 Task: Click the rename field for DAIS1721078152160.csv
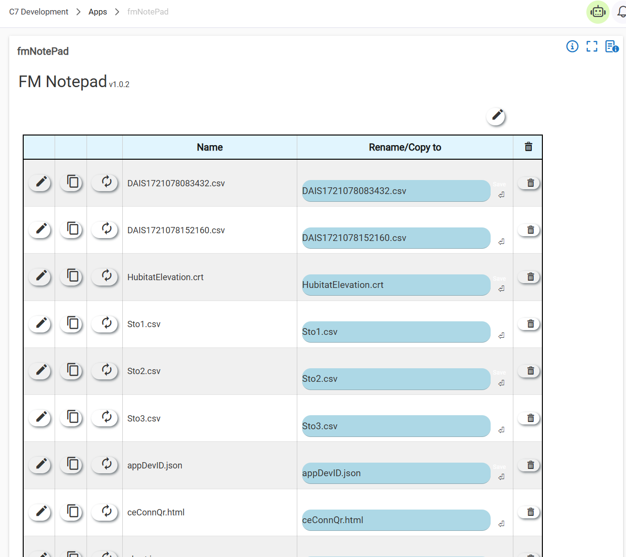[396, 238]
